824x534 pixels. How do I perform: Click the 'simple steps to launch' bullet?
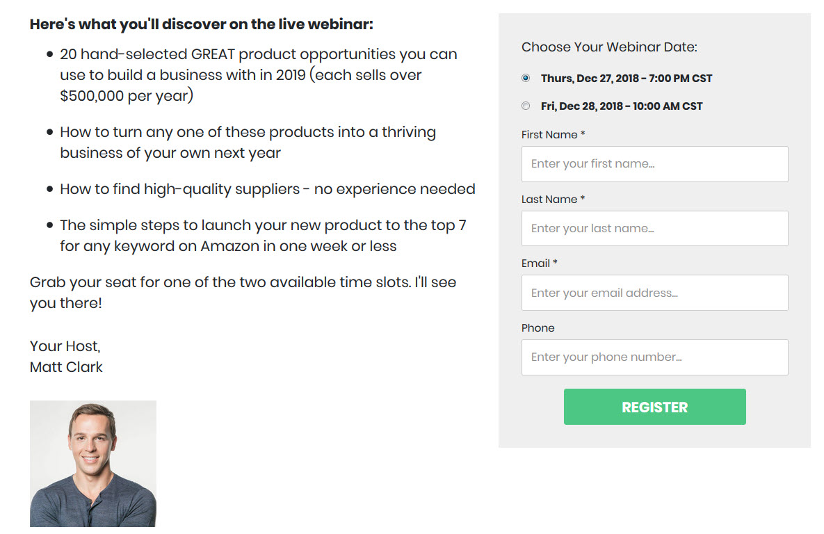[262, 236]
